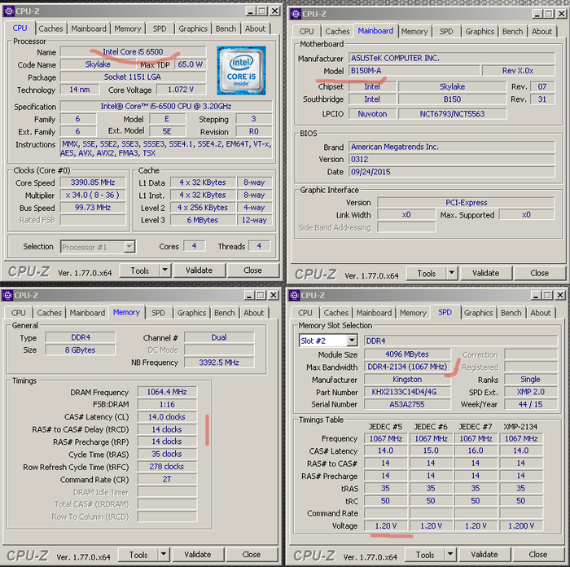The width and height of the screenshot is (570, 567).
Task: Click the CPU-Z icon in the SPD window title bar
Action: coord(294,296)
